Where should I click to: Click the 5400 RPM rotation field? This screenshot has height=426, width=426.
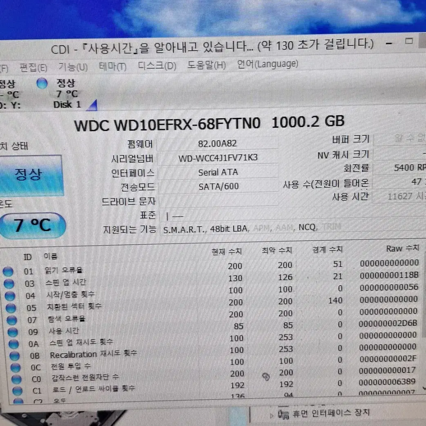[400, 167]
